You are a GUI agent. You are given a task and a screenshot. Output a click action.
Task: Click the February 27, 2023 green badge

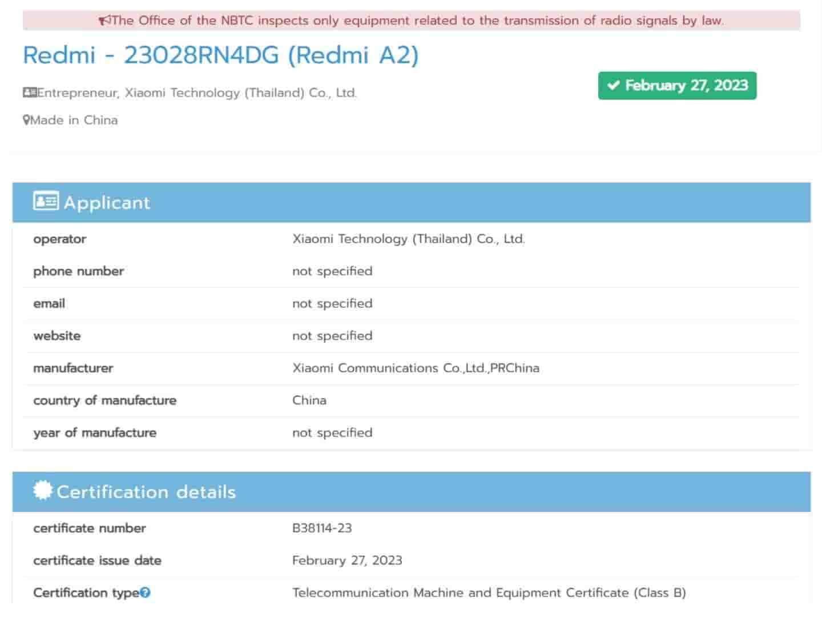click(x=677, y=86)
